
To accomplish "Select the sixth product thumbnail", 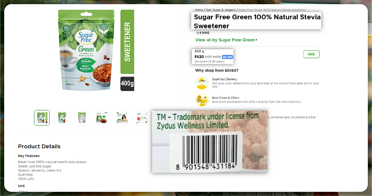I will pos(142,118).
